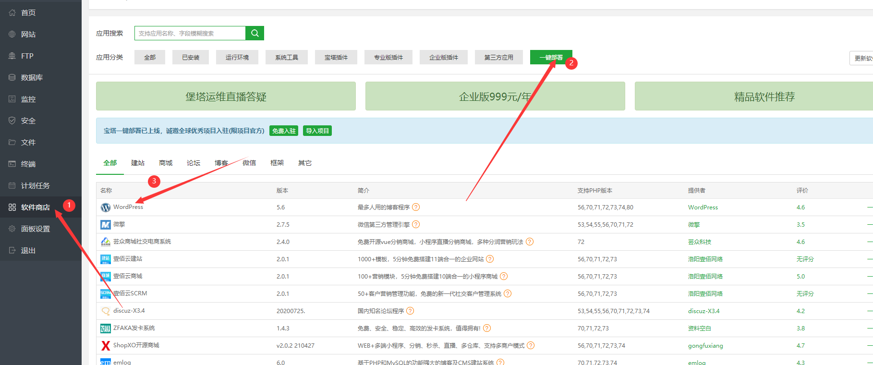Click the emlog application name

point(122,362)
